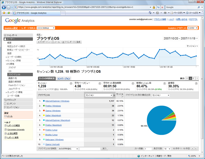Open the Aventer account dropdown
The width and height of the screenshot is (205, 159).
[192, 28]
